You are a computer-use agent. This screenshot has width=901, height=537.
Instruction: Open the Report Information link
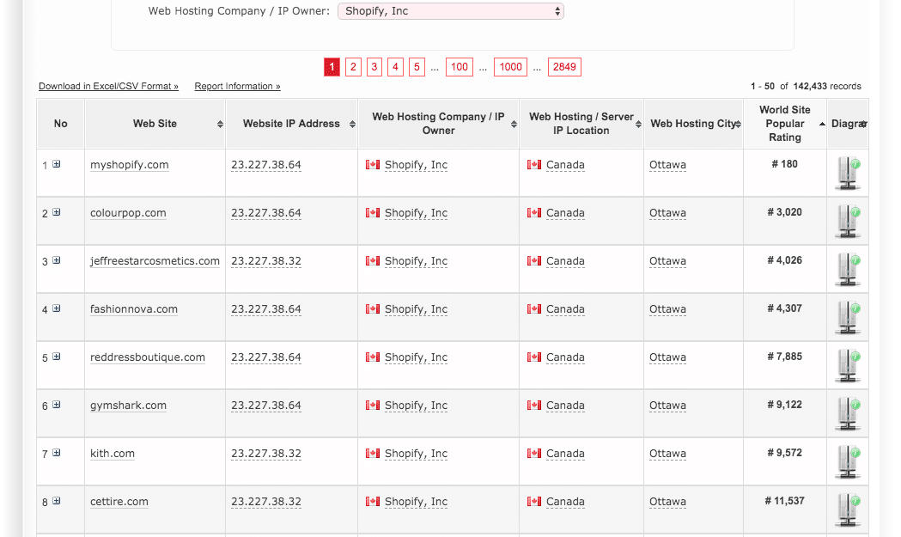(x=237, y=86)
